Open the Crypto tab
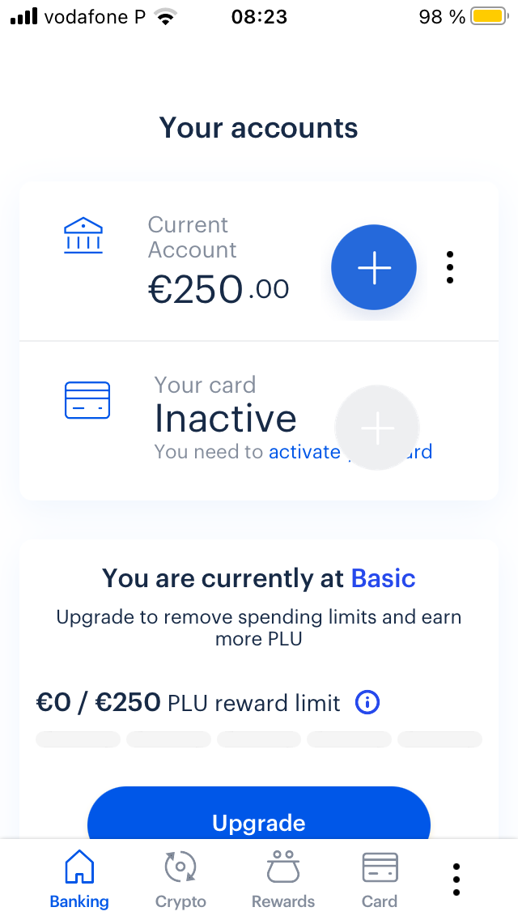The width and height of the screenshot is (518, 920). tap(180, 880)
